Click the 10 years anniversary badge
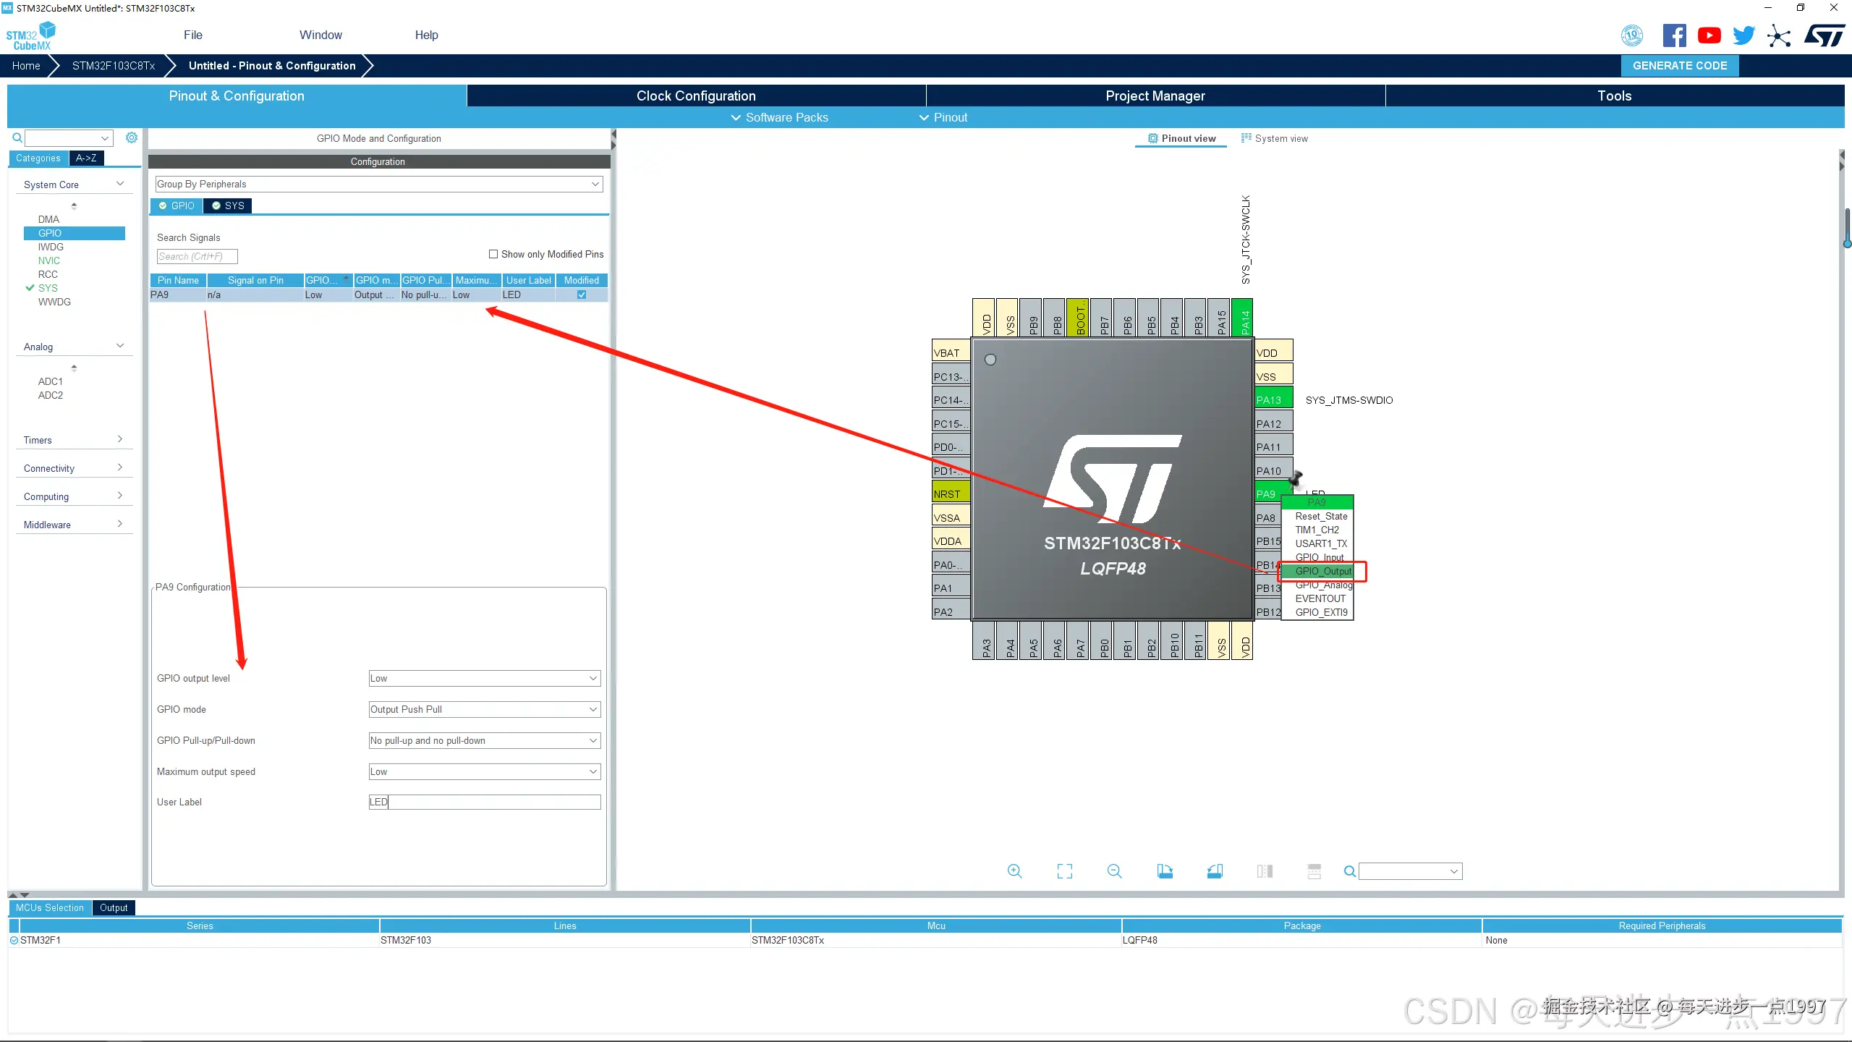1852x1042 pixels. (1632, 35)
